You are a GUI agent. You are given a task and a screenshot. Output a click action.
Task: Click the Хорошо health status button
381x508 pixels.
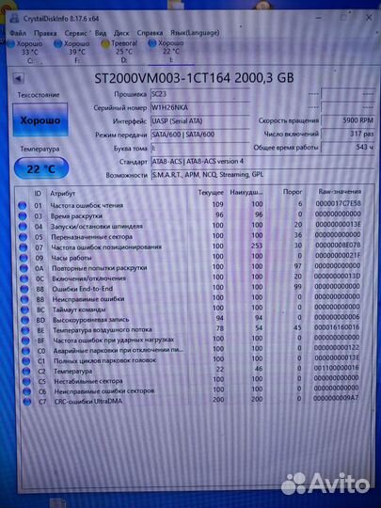[40, 120]
